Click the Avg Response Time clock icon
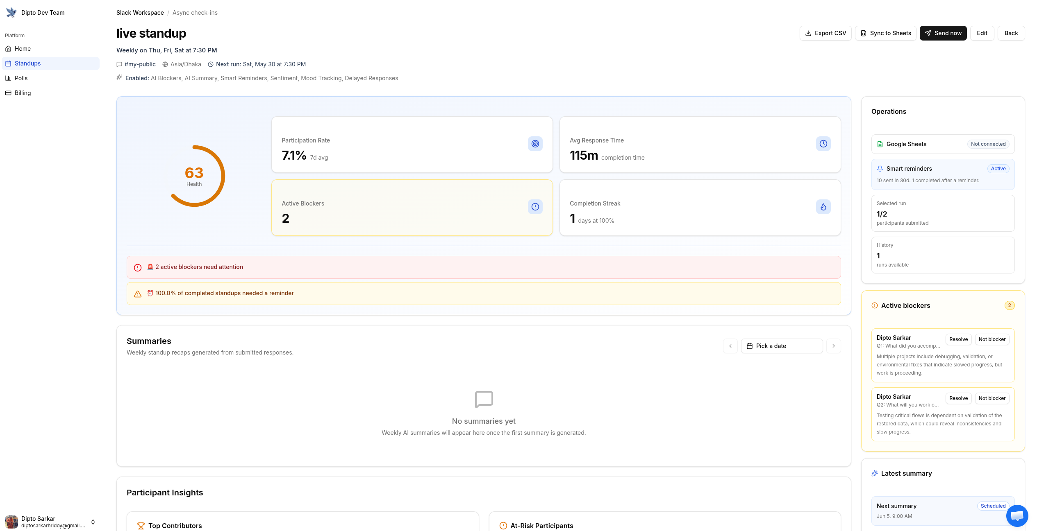Image resolution: width=1037 pixels, height=531 pixels. coord(823,144)
